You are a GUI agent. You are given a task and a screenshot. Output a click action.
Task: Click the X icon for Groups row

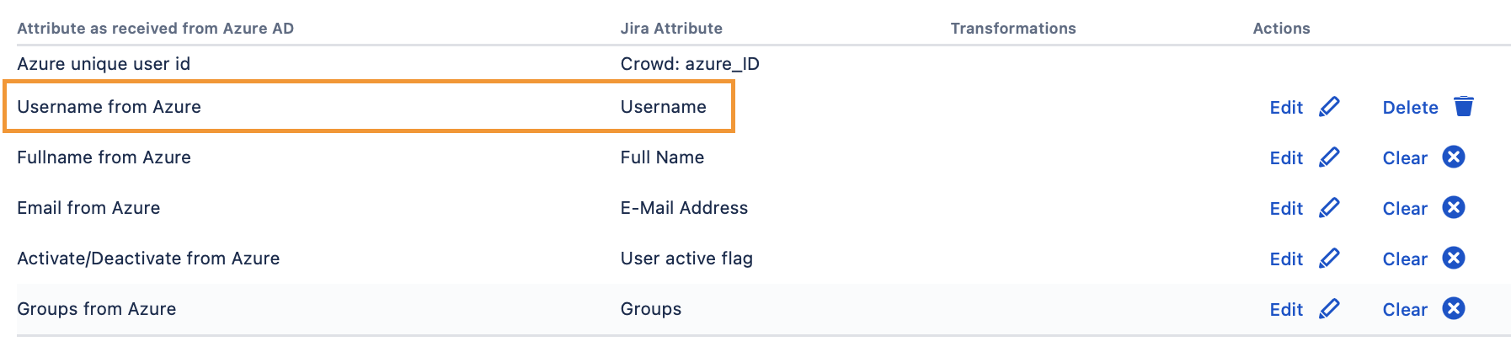1454,309
